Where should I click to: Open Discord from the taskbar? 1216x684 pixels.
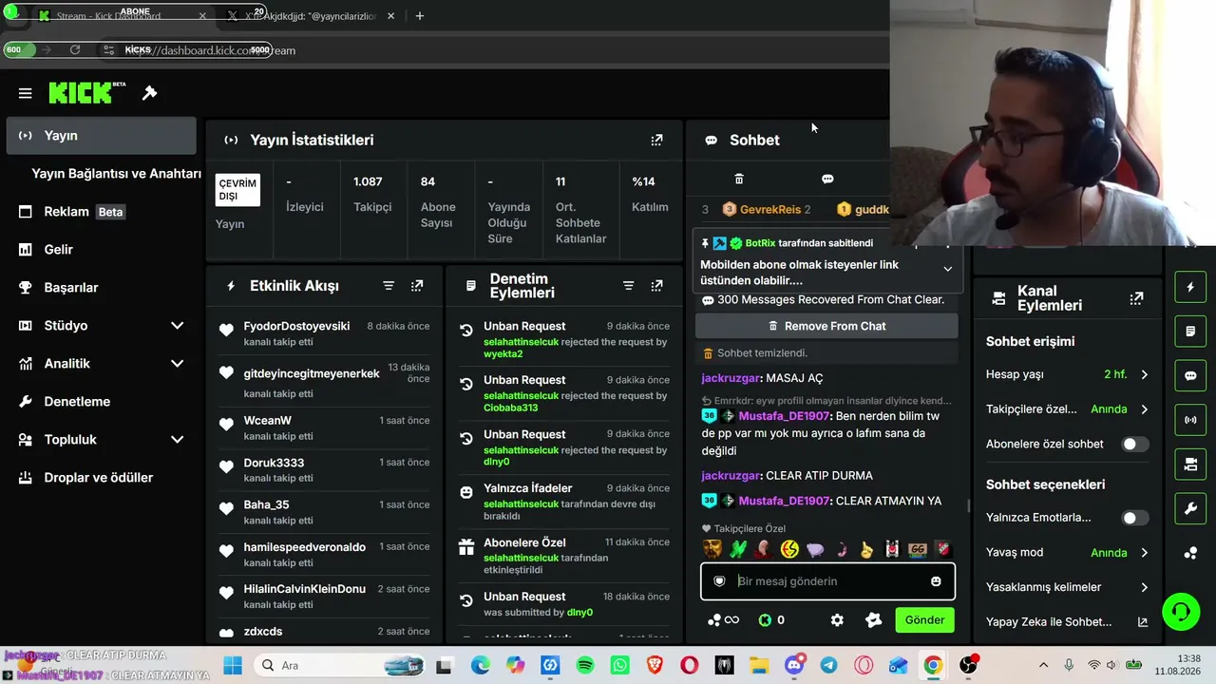(x=795, y=665)
